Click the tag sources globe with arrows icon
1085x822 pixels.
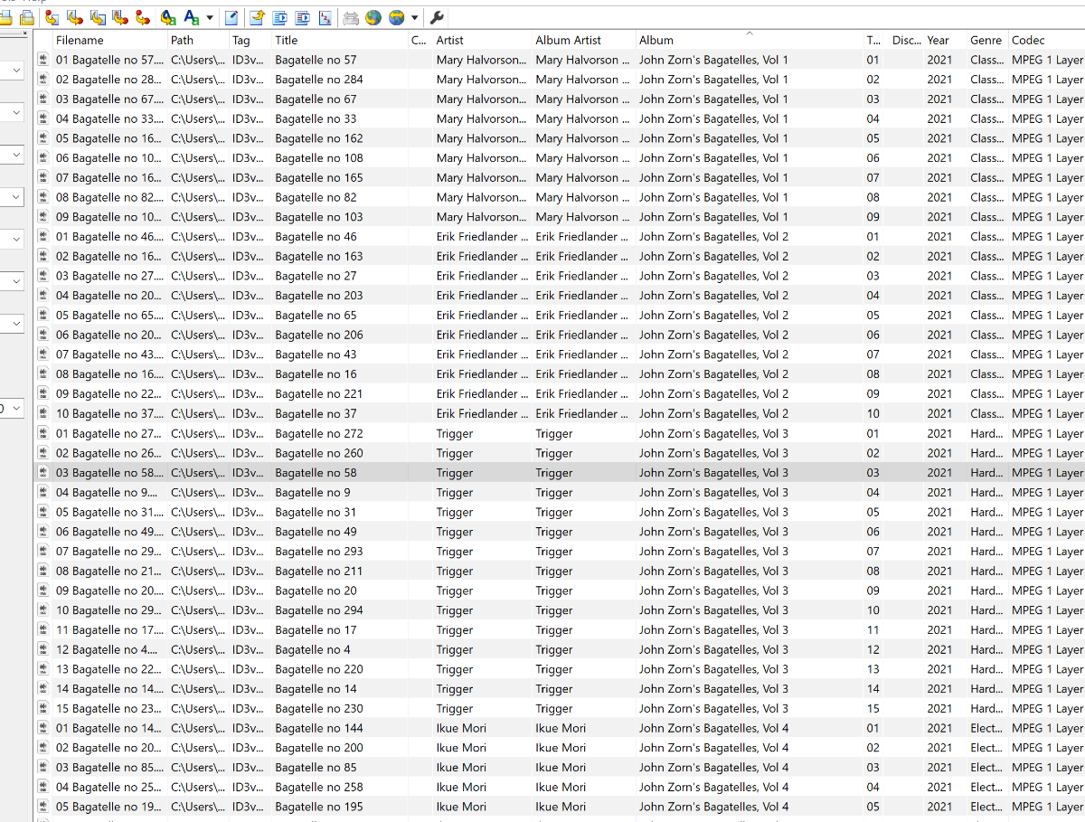coord(396,17)
